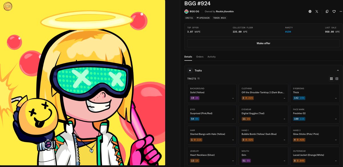Switch to the Orders tab

200,57
